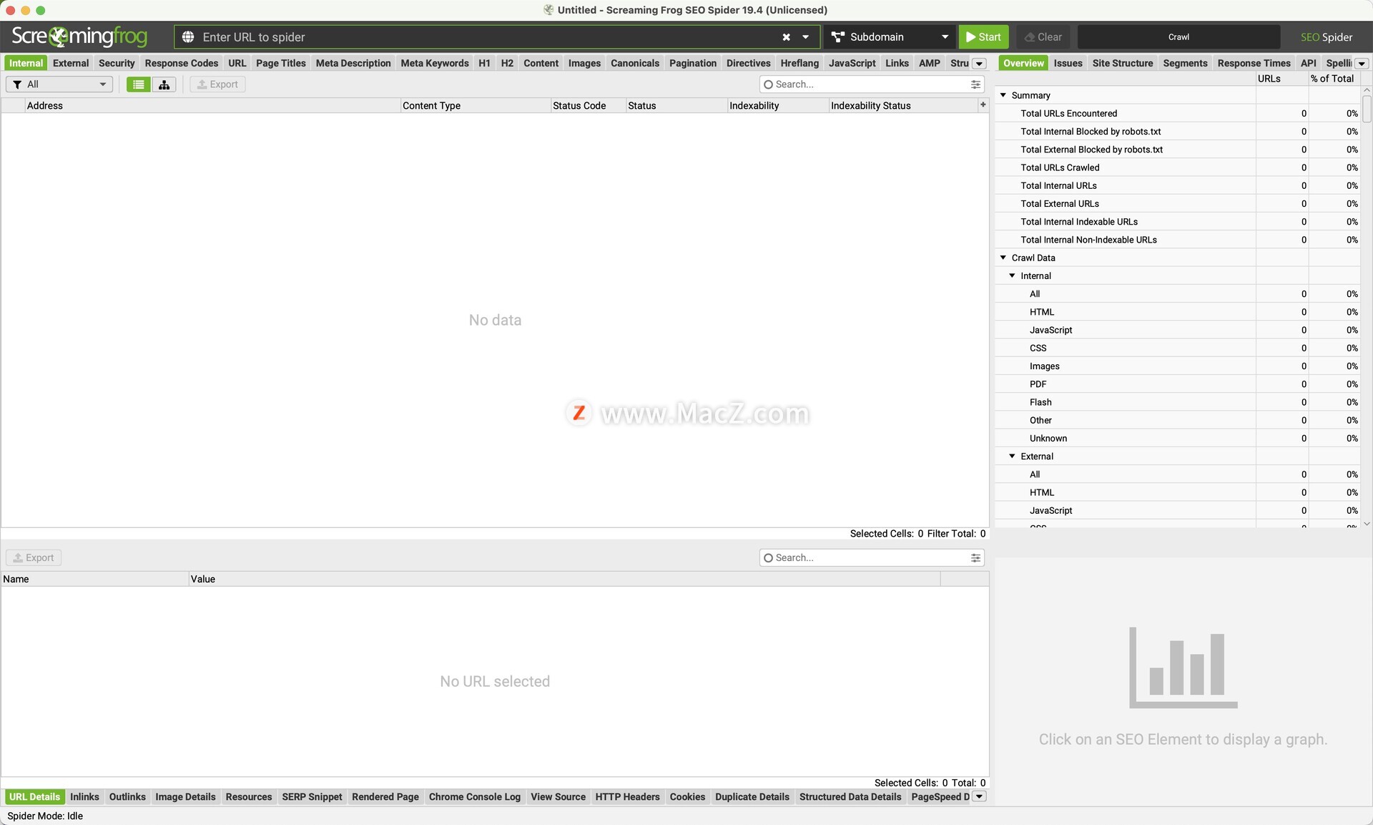Open the Cookies tab
The height and width of the screenshot is (825, 1373).
687,796
